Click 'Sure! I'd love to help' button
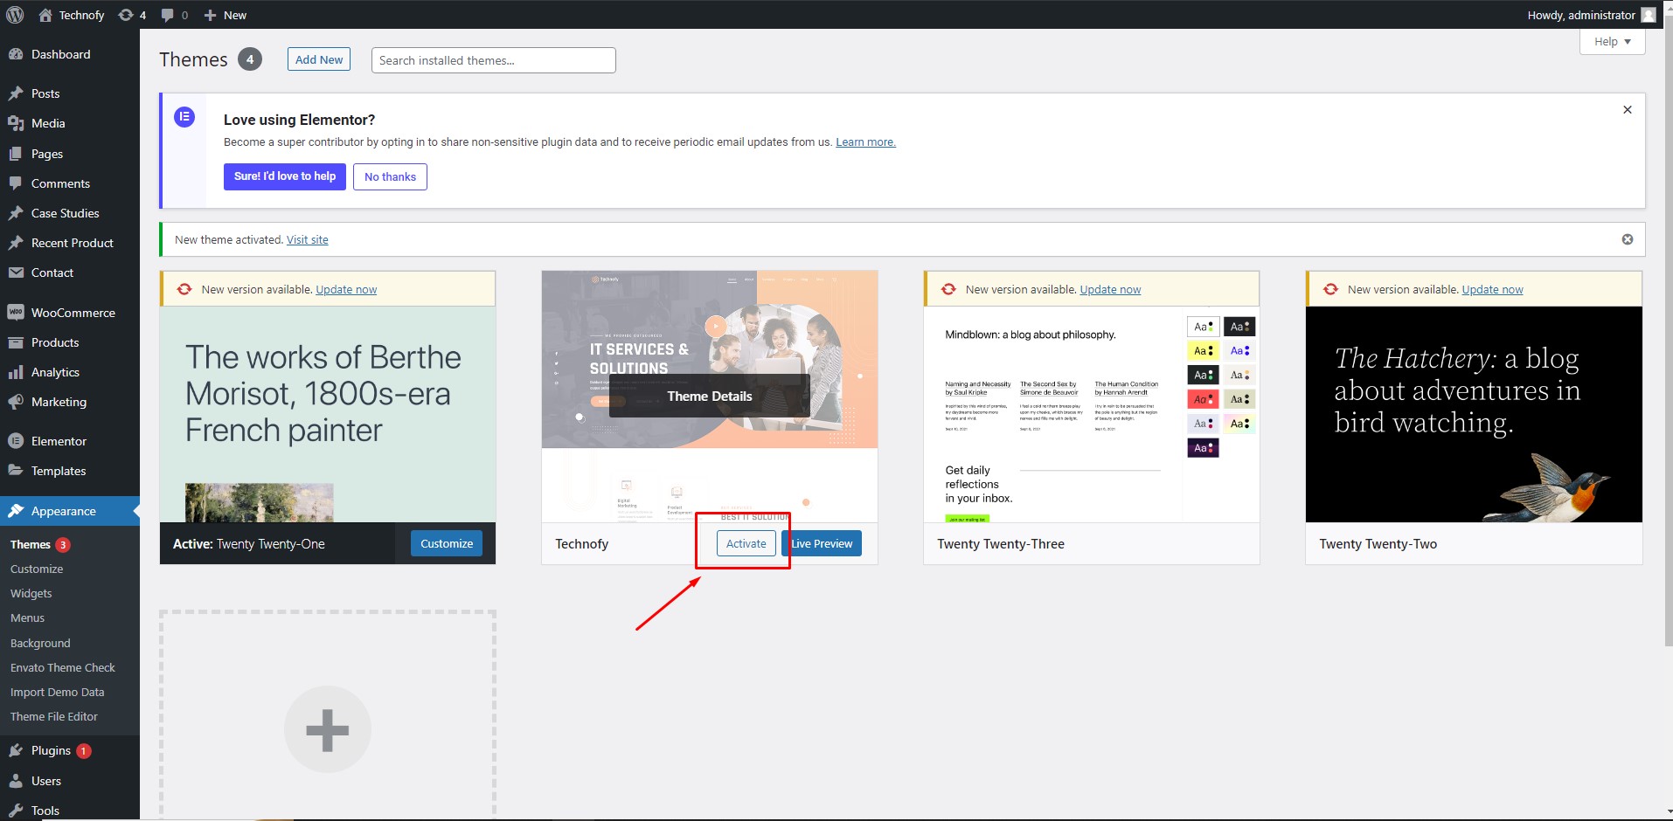This screenshot has width=1673, height=821. [285, 176]
